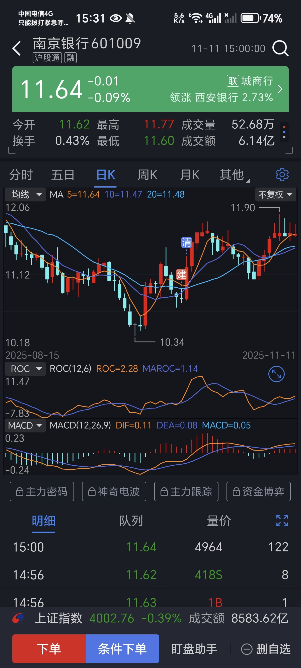This screenshot has height=668, width=301.
Task: Tap the 沪股通 tag
Action: (x=47, y=58)
